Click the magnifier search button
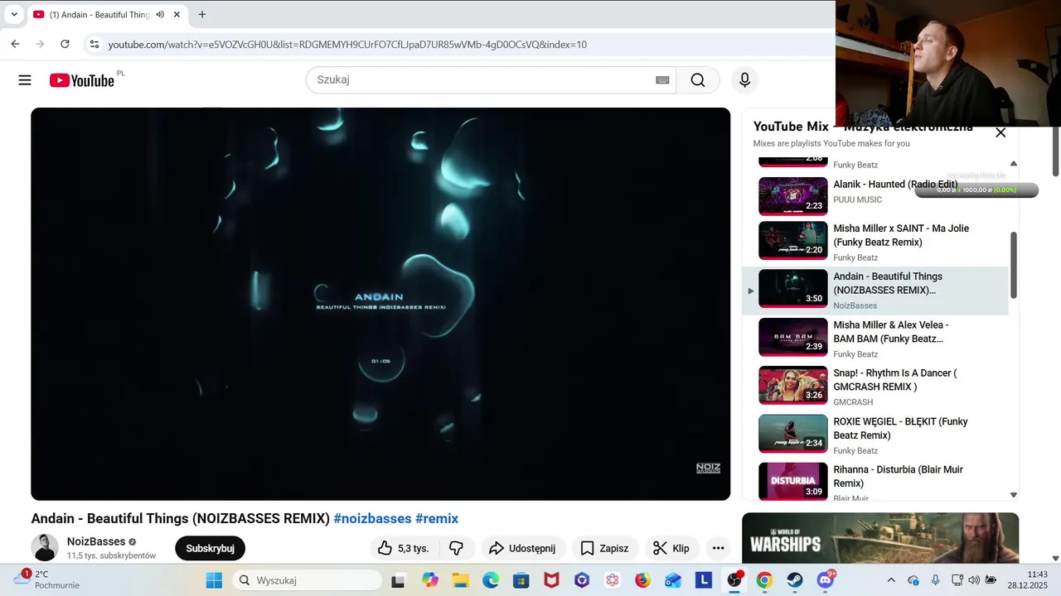Image resolution: width=1061 pixels, height=596 pixels. [698, 80]
